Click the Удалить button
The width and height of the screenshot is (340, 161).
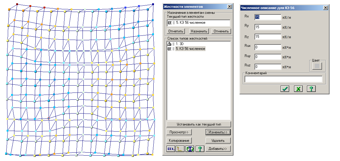tap(218, 140)
